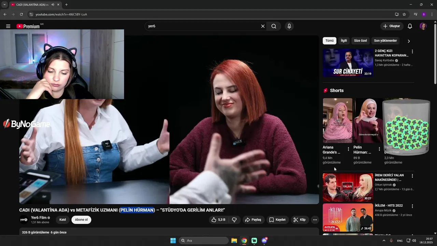This screenshot has width=437, height=246.
Task: Open a new browser tab with plus
Action: (66, 5)
